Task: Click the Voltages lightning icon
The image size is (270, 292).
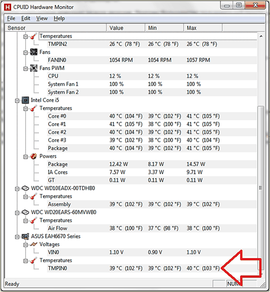Action: [x=34, y=245]
